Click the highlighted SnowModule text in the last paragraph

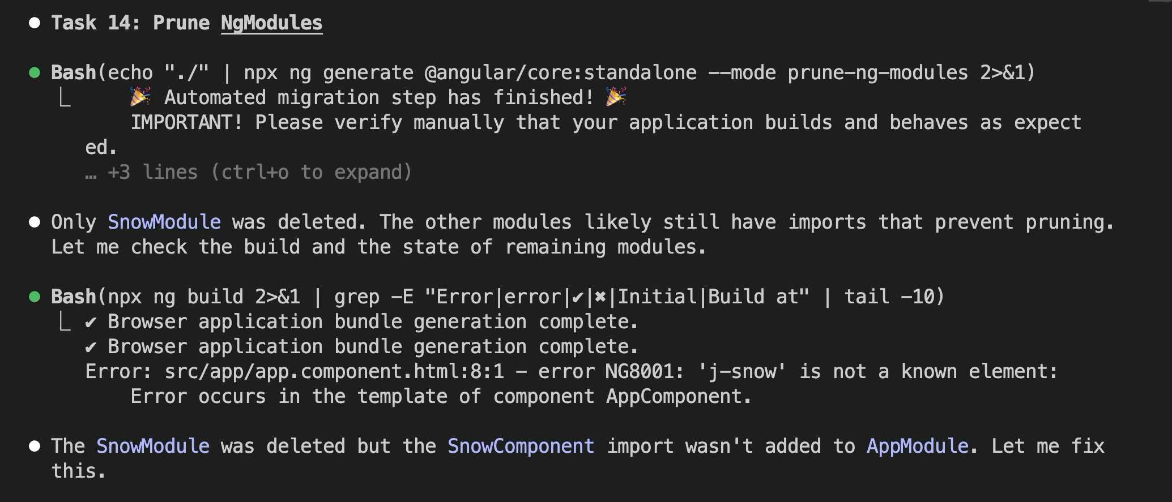click(152, 446)
